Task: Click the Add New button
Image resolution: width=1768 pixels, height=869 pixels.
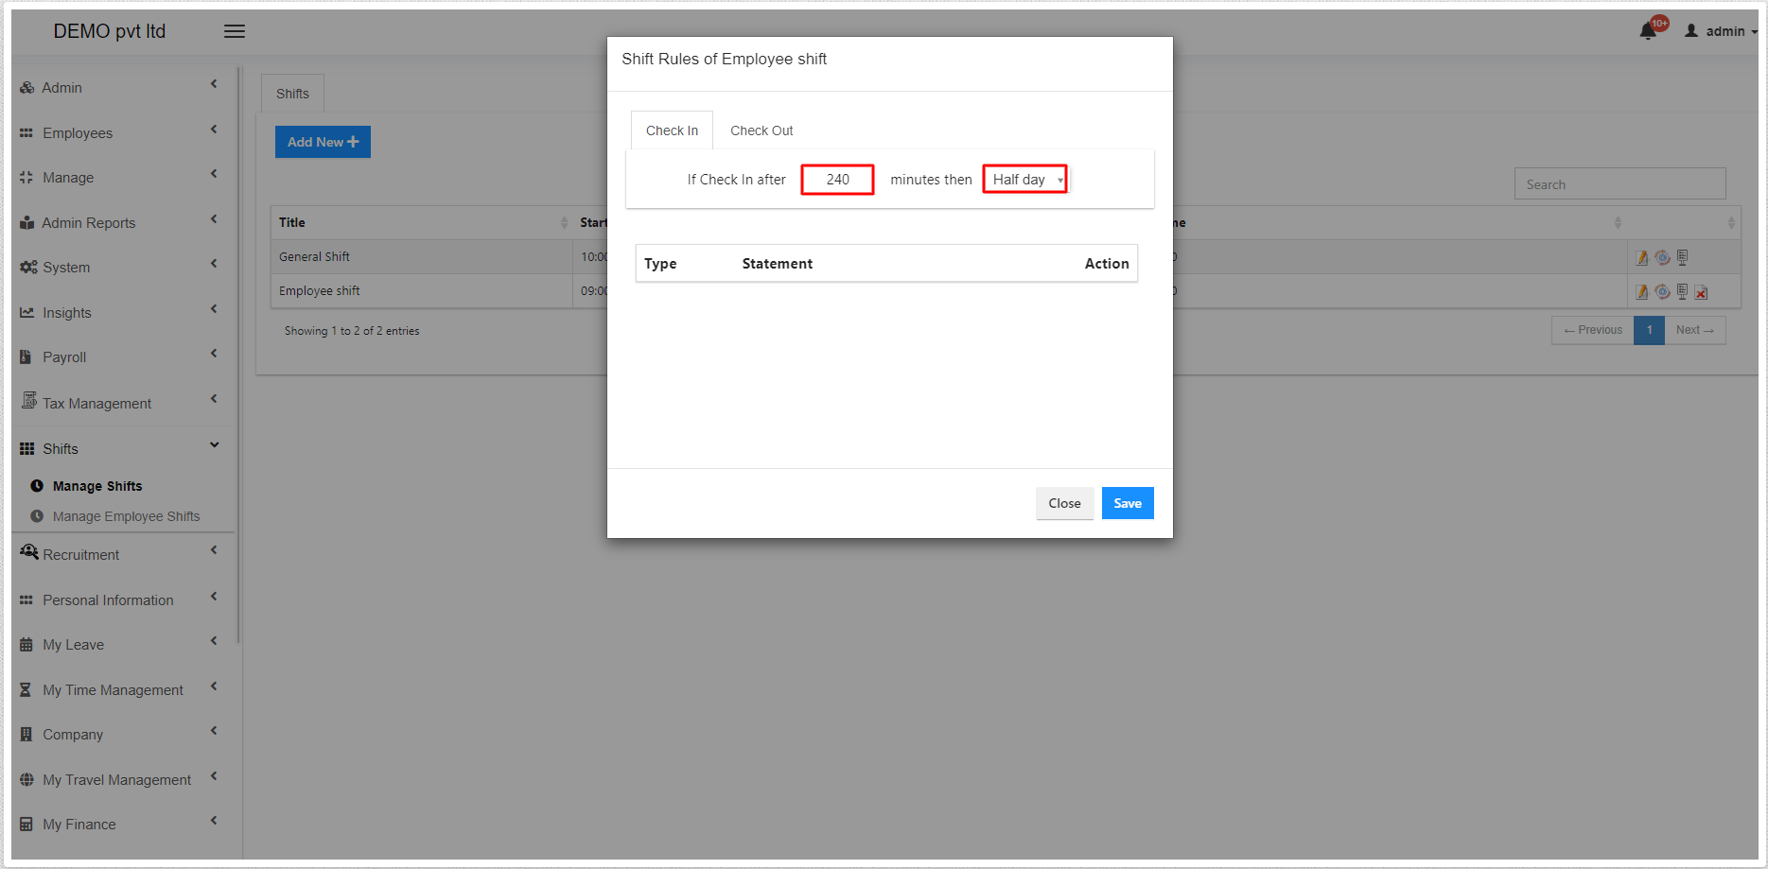Action: (323, 141)
